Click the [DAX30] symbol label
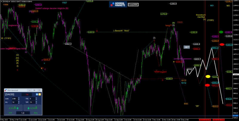This screenshot has width=239, height=121. [10, 94]
